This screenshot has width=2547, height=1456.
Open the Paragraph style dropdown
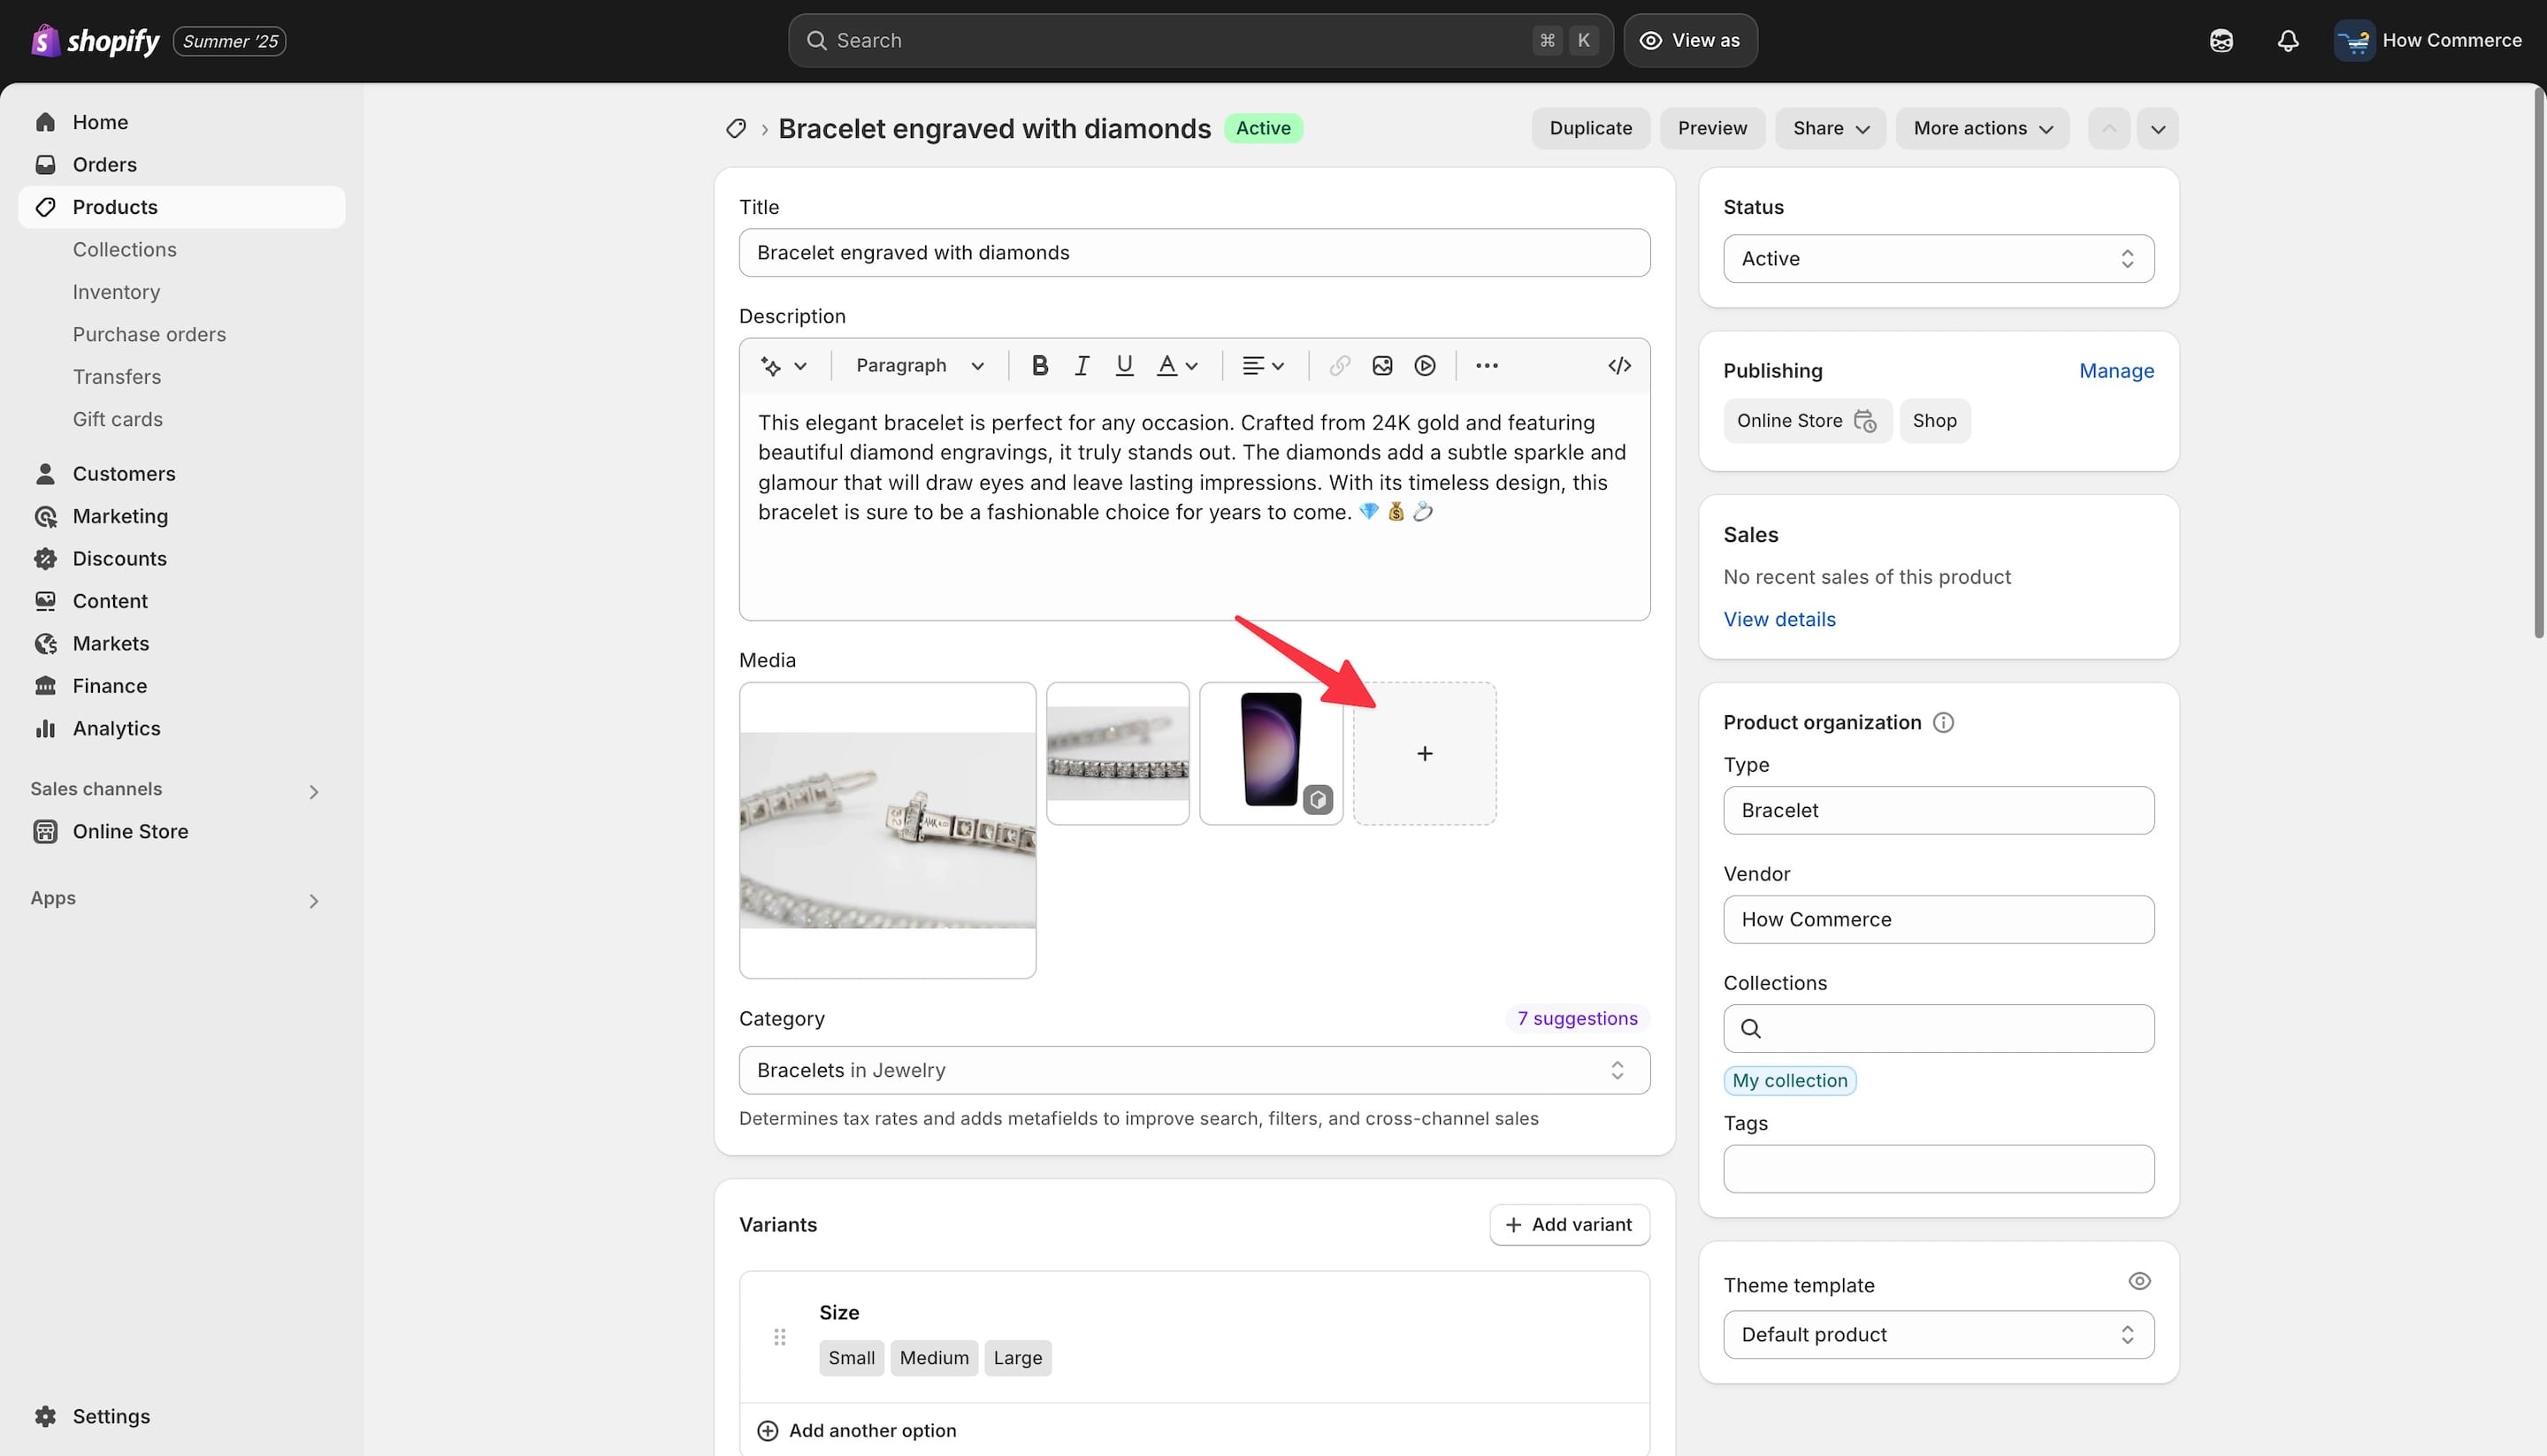920,366
